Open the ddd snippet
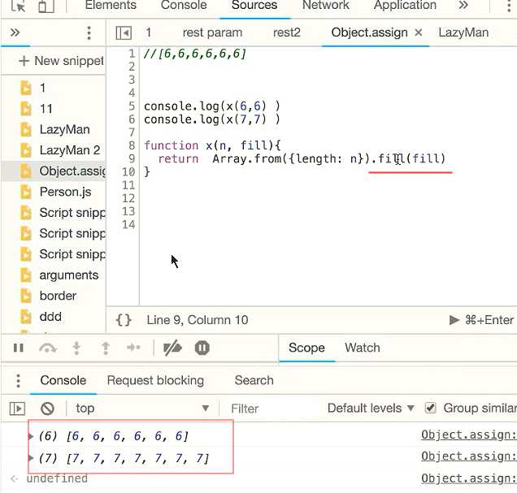 click(x=50, y=317)
